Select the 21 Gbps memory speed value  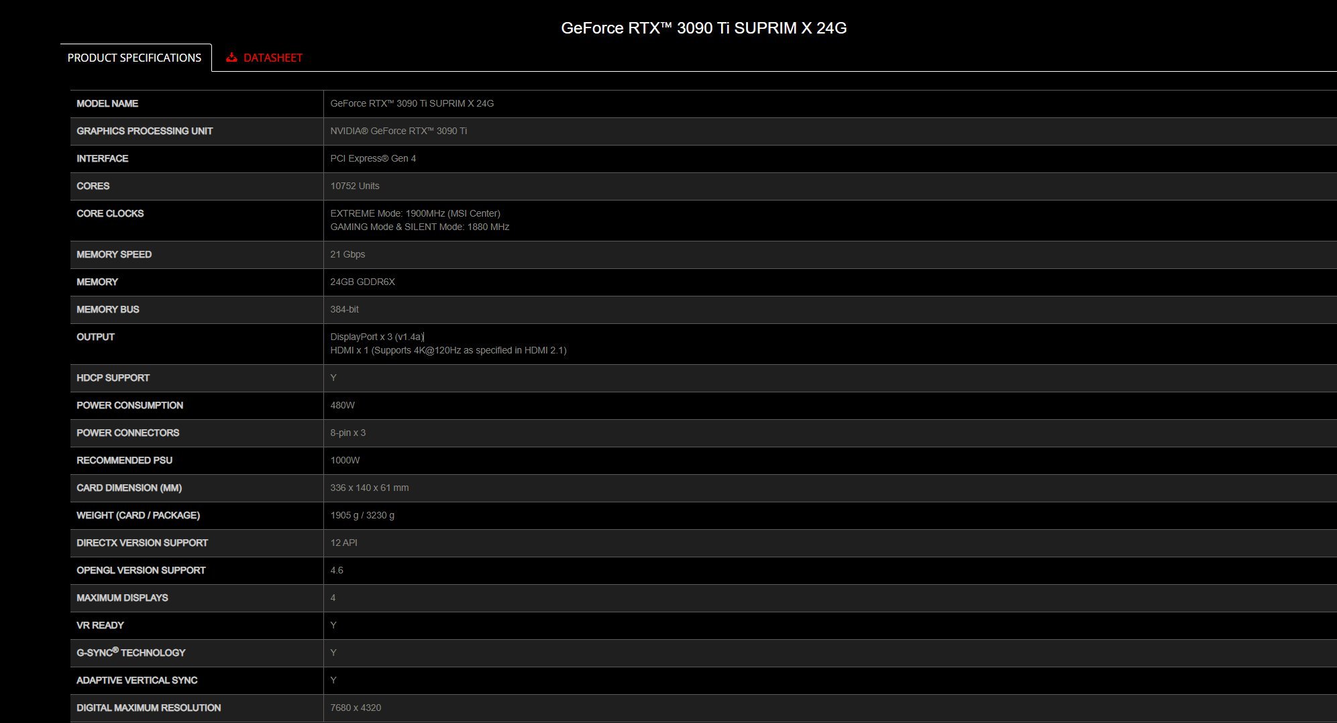click(347, 254)
